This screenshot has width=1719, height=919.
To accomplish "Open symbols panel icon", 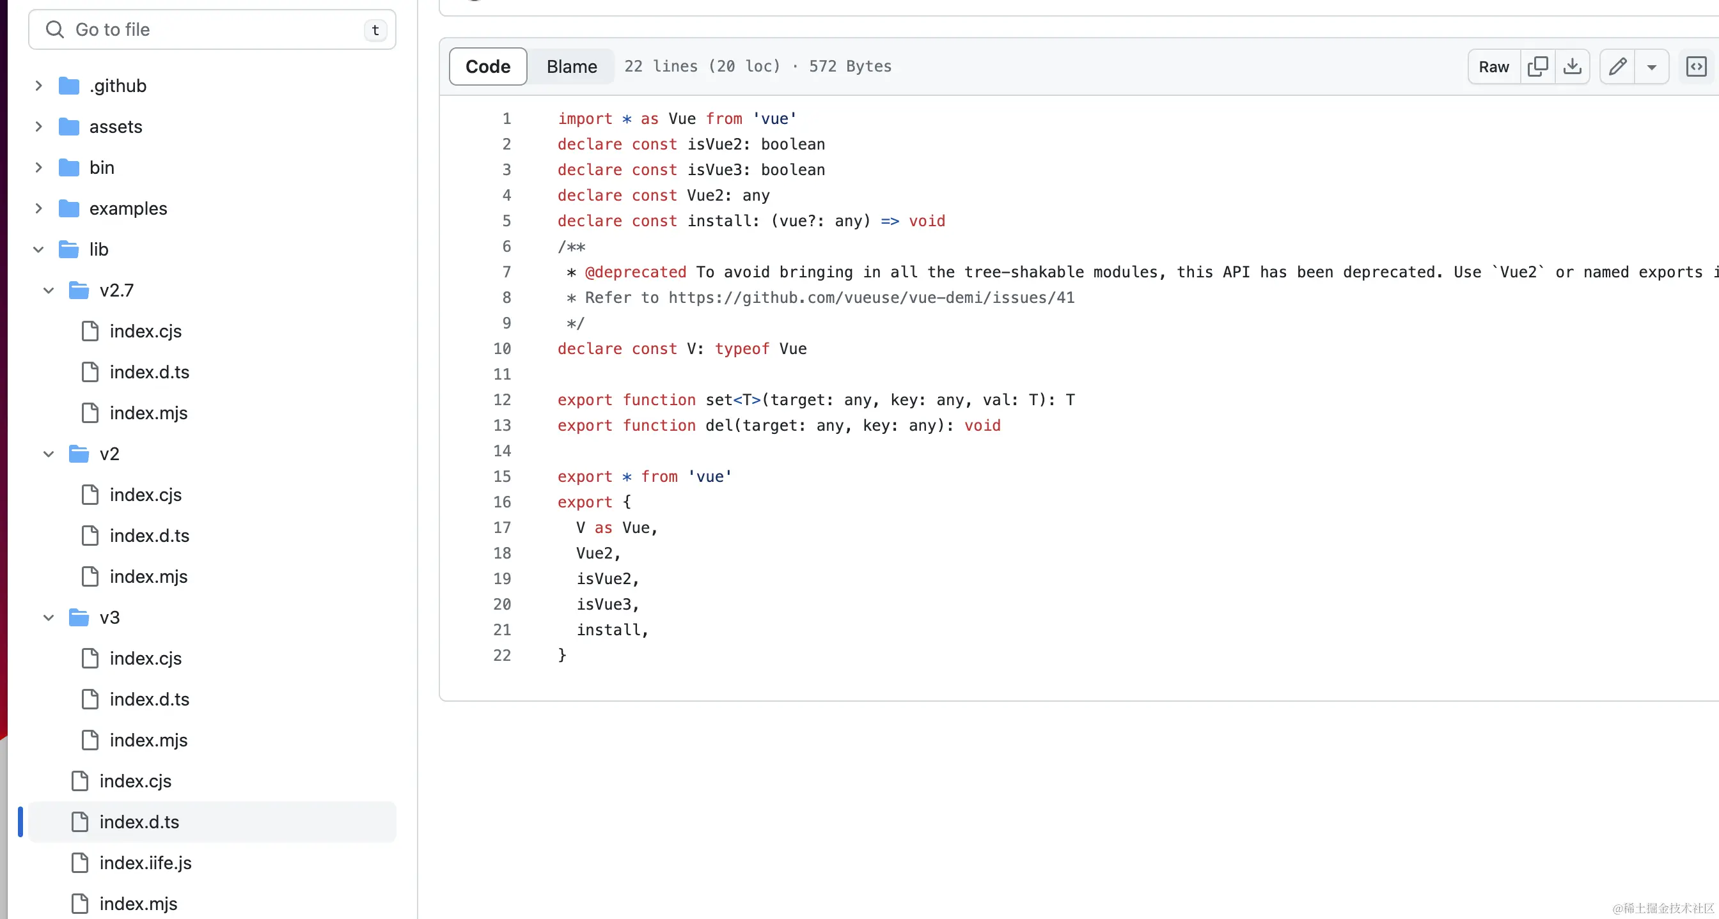I will [x=1695, y=66].
